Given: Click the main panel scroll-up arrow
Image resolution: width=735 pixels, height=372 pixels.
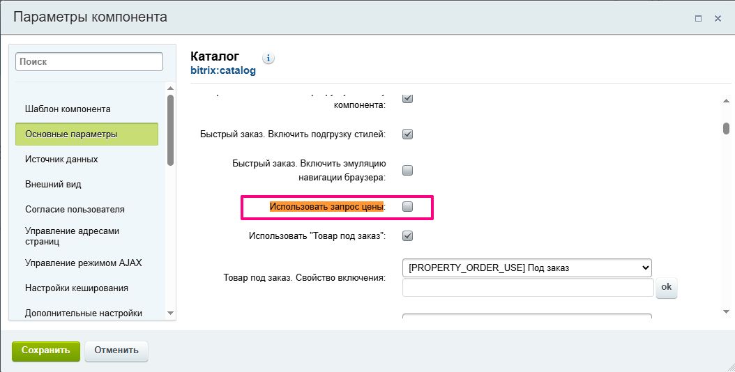Looking at the screenshot, I should point(726,102).
